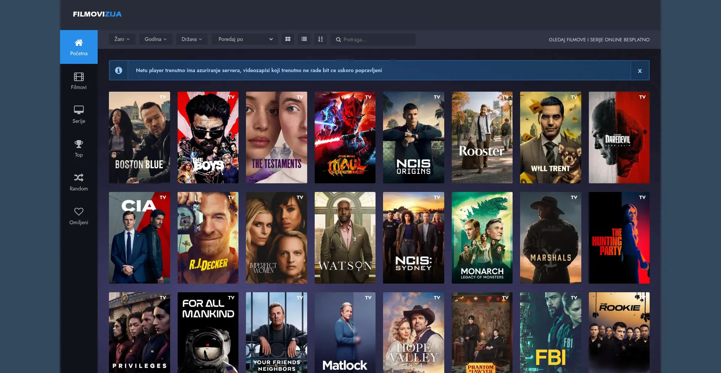Expand the Žanr dropdown
721x373 pixels.
pyautogui.click(x=122, y=39)
